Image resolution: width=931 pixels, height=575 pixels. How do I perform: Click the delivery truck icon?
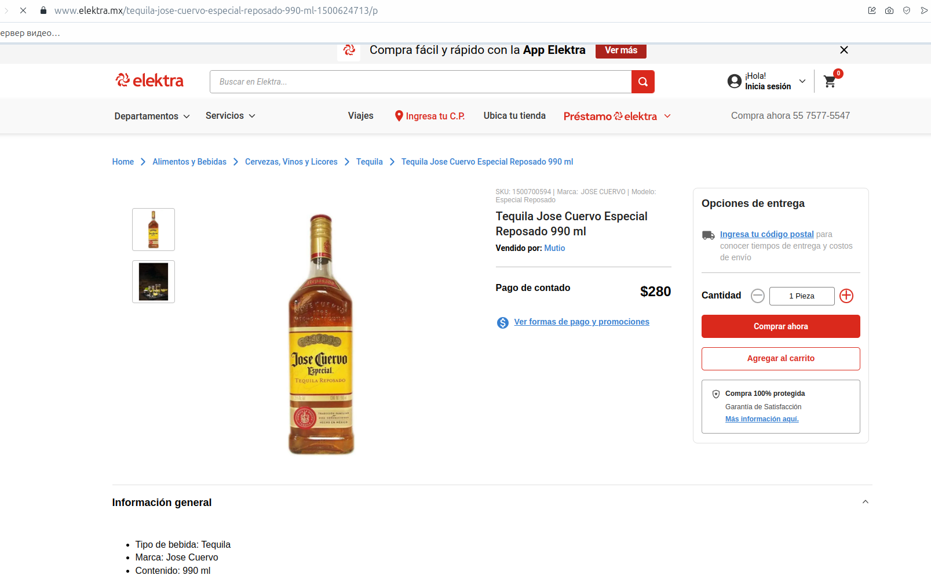click(x=709, y=235)
